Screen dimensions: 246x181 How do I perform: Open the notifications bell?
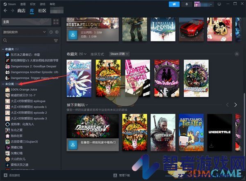187,4
